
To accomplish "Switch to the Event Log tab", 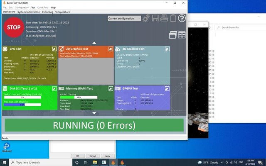I will pyautogui.click(x=48, y=12).
